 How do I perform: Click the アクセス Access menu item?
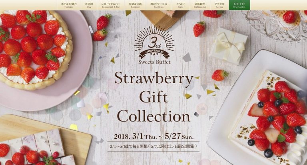click(x=219, y=5)
